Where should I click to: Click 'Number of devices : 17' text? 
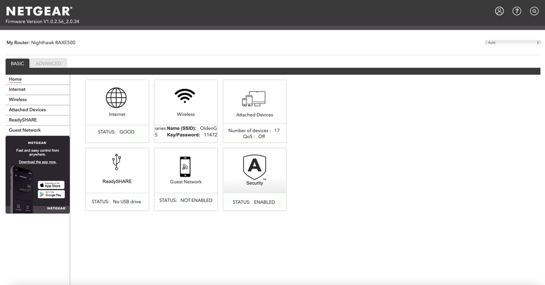[254, 131]
